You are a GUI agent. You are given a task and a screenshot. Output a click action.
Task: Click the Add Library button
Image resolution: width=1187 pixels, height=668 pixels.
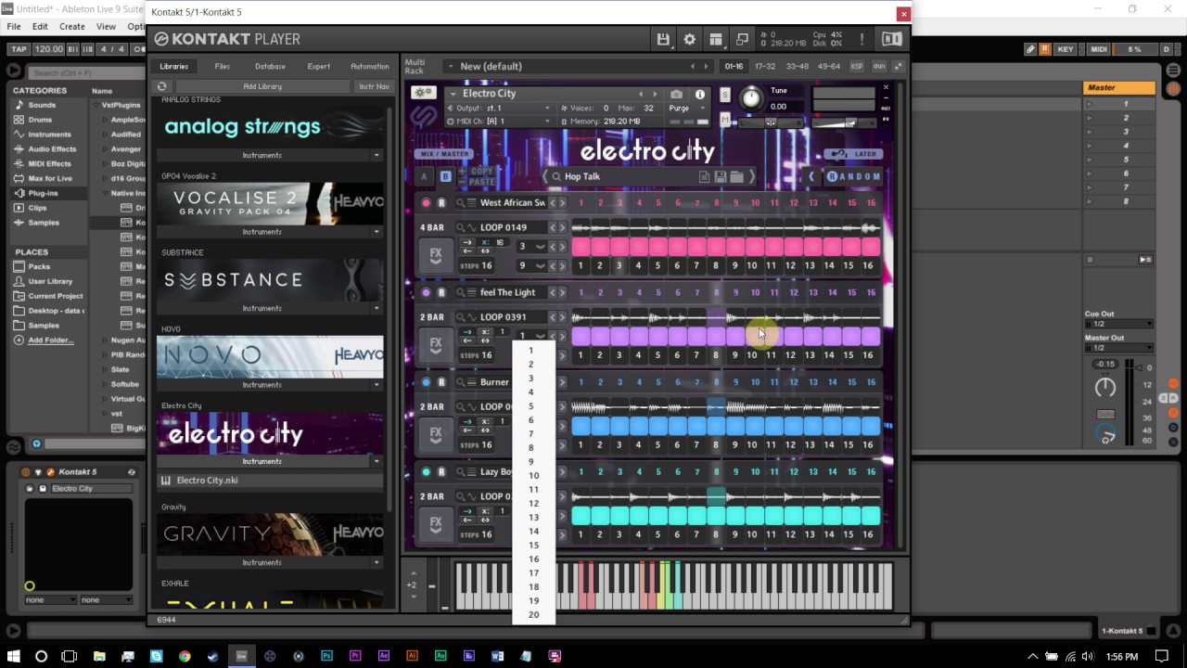[x=262, y=86]
